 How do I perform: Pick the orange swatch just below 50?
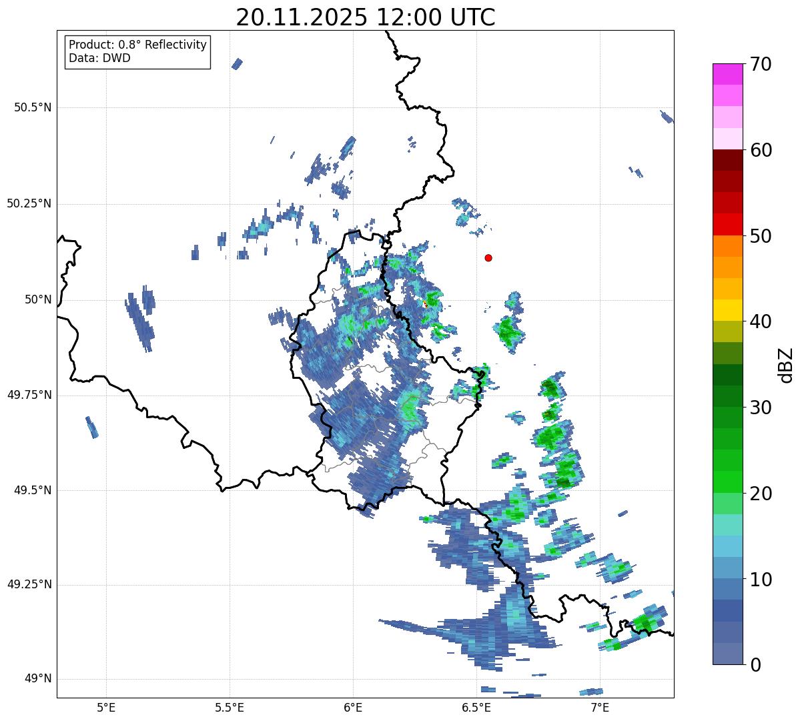click(727, 245)
